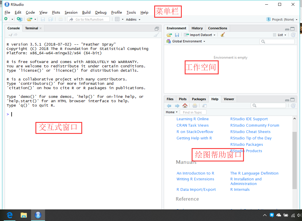The height and width of the screenshot is (221, 302).
Task: Open the List view dropdown in Environment pane
Action: [x=280, y=35]
